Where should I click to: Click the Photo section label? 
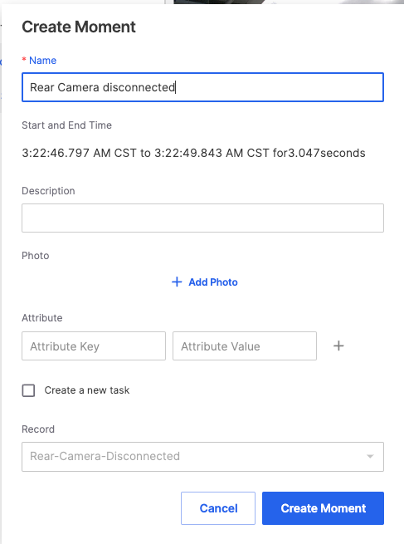36,256
